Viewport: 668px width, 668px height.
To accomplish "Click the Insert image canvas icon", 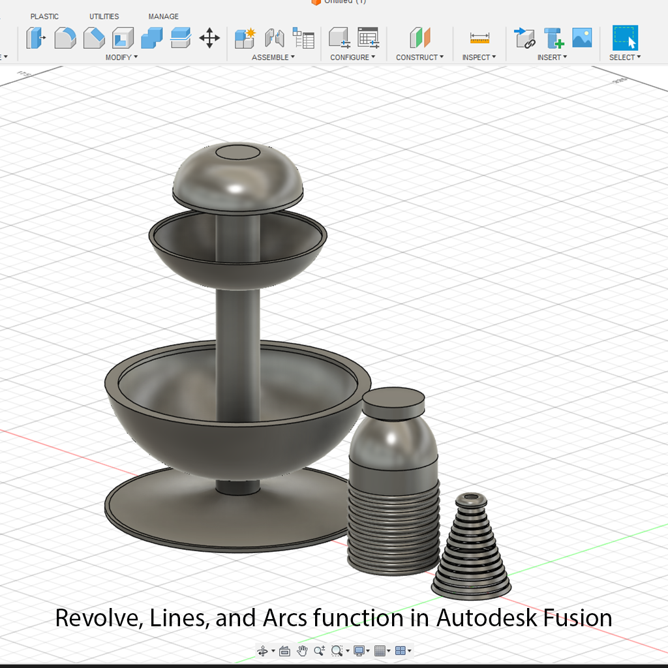I will point(582,37).
